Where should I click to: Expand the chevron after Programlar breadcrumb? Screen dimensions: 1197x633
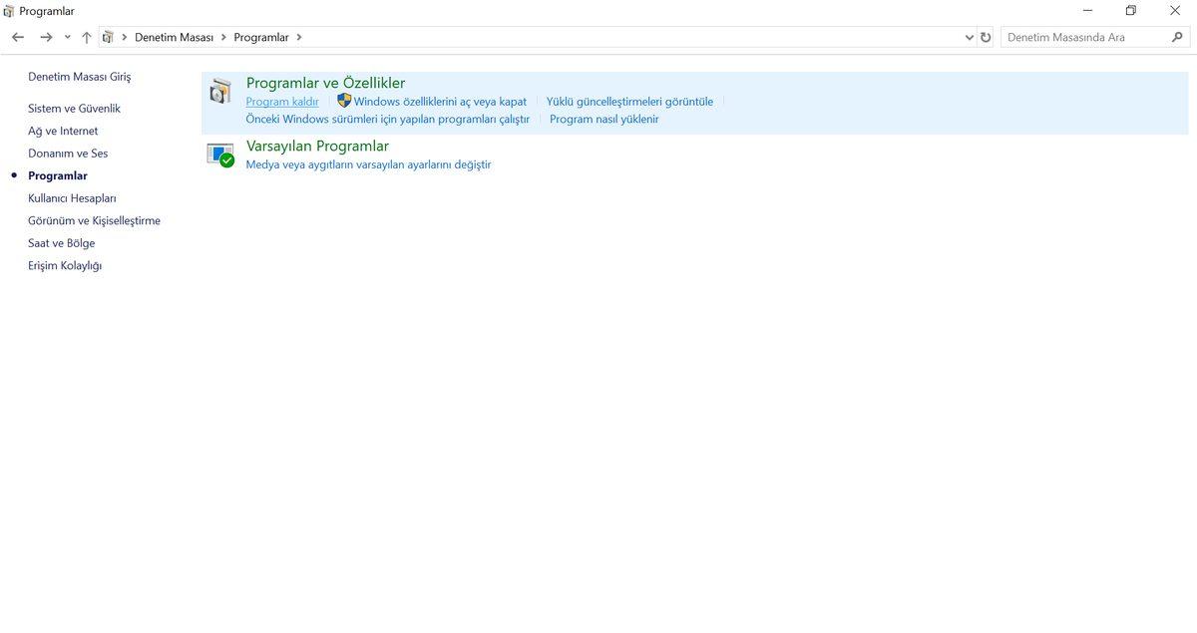298,37
